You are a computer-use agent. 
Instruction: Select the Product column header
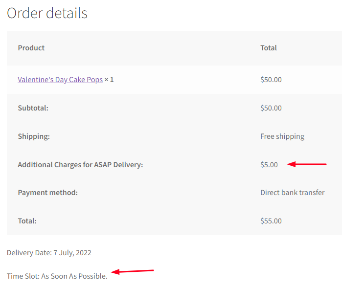[31, 48]
